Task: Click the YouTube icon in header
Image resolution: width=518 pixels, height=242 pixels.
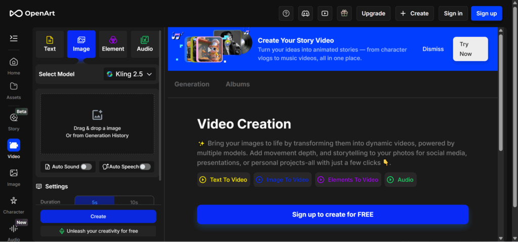Action: click(x=325, y=14)
